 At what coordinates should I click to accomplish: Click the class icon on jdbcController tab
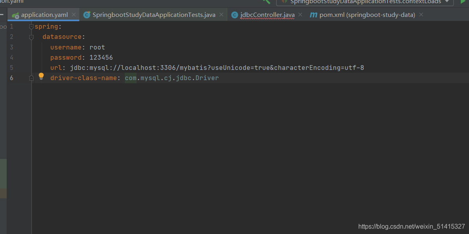(235, 15)
